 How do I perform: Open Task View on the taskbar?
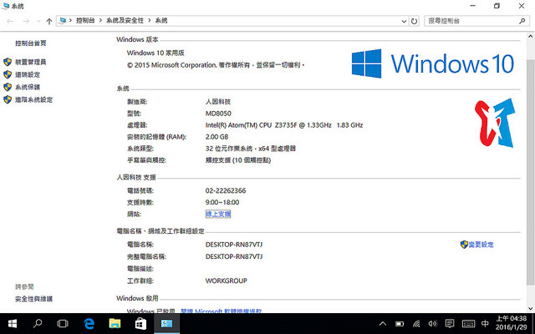[63, 323]
